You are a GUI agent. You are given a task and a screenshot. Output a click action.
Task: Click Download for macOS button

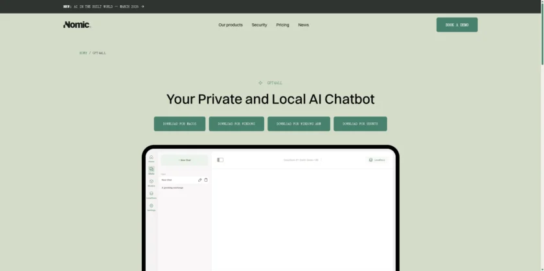tap(179, 124)
